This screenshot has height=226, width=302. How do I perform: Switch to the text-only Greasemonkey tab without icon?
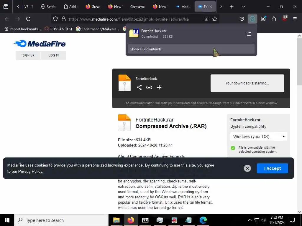[x=137, y=7]
